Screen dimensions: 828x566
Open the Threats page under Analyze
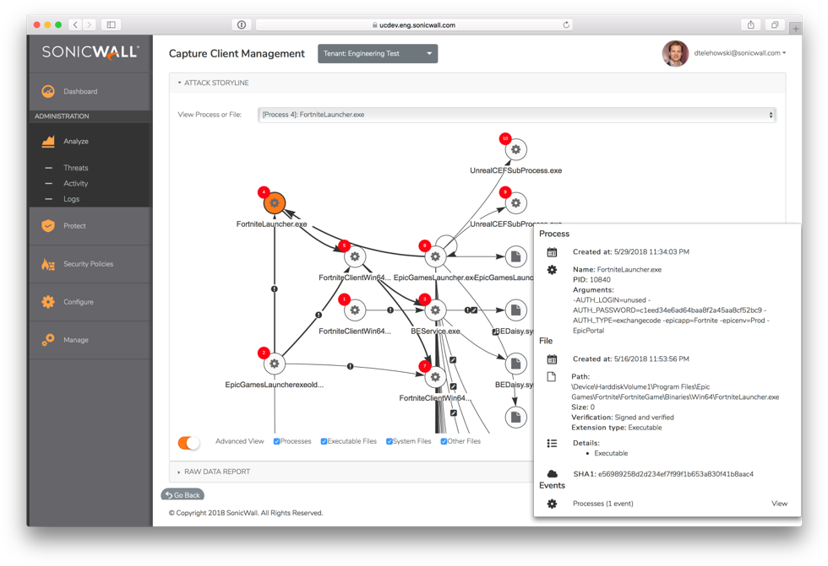[x=74, y=168]
